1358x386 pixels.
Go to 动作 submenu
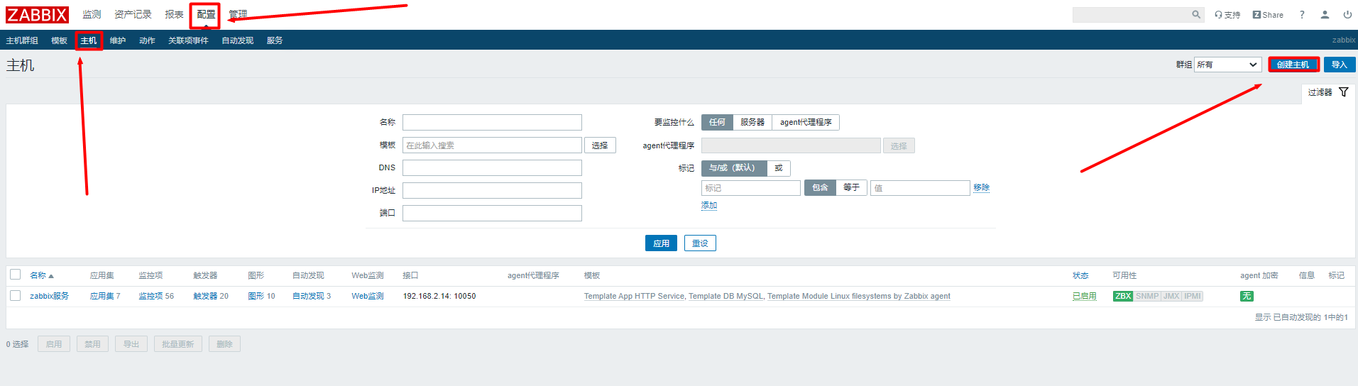pyautogui.click(x=147, y=40)
